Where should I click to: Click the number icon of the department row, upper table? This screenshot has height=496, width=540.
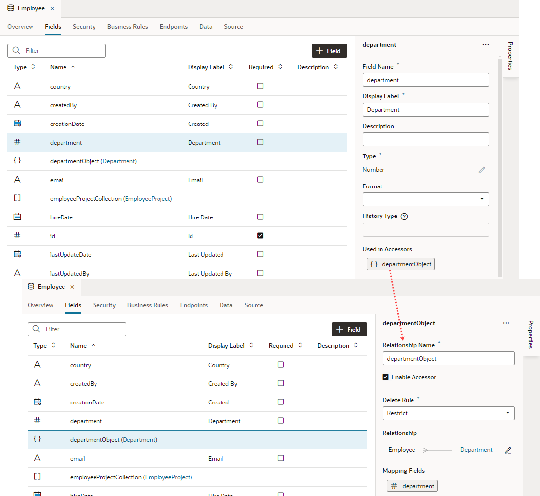[17, 142]
